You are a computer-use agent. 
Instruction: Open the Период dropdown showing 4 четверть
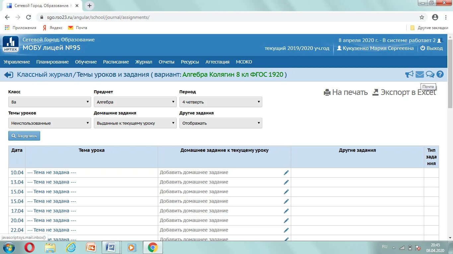click(221, 102)
